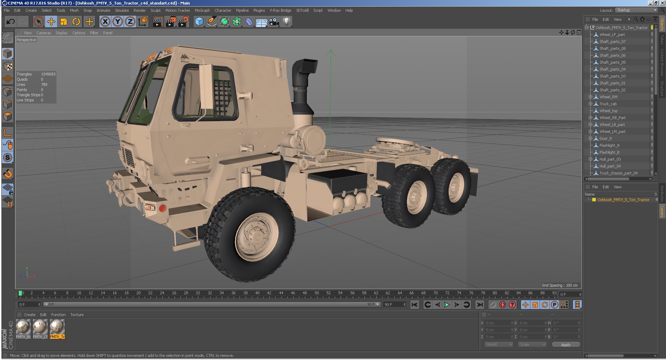The image size is (666, 360).
Task: Add a Cube primitive object
Action: pos(199,22)
